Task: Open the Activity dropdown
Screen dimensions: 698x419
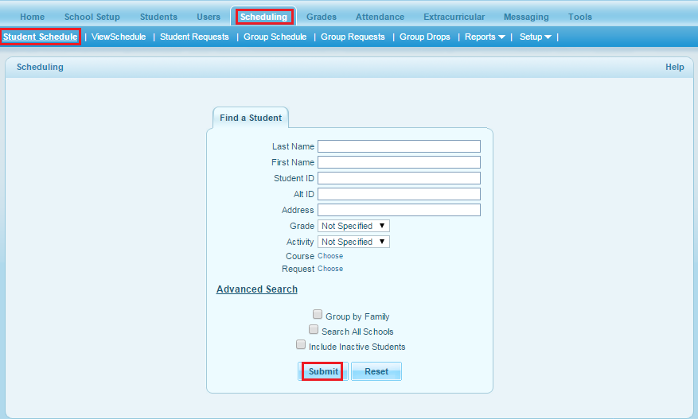Action: coord(353,242)
